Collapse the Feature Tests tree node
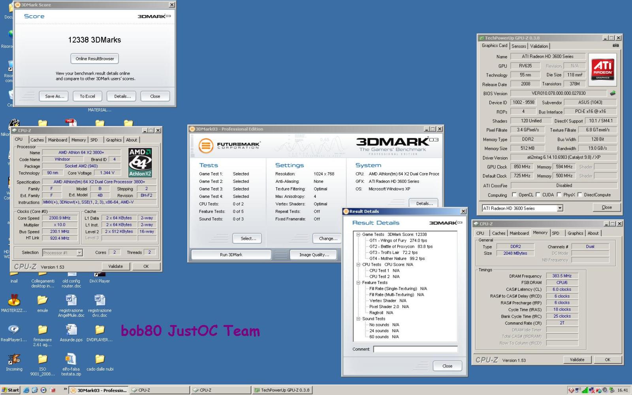This screenshot has height=395, width=632. pos(358,282)
